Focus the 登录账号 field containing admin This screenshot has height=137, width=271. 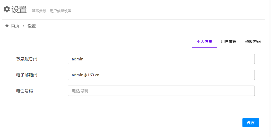tap(161, 59)
